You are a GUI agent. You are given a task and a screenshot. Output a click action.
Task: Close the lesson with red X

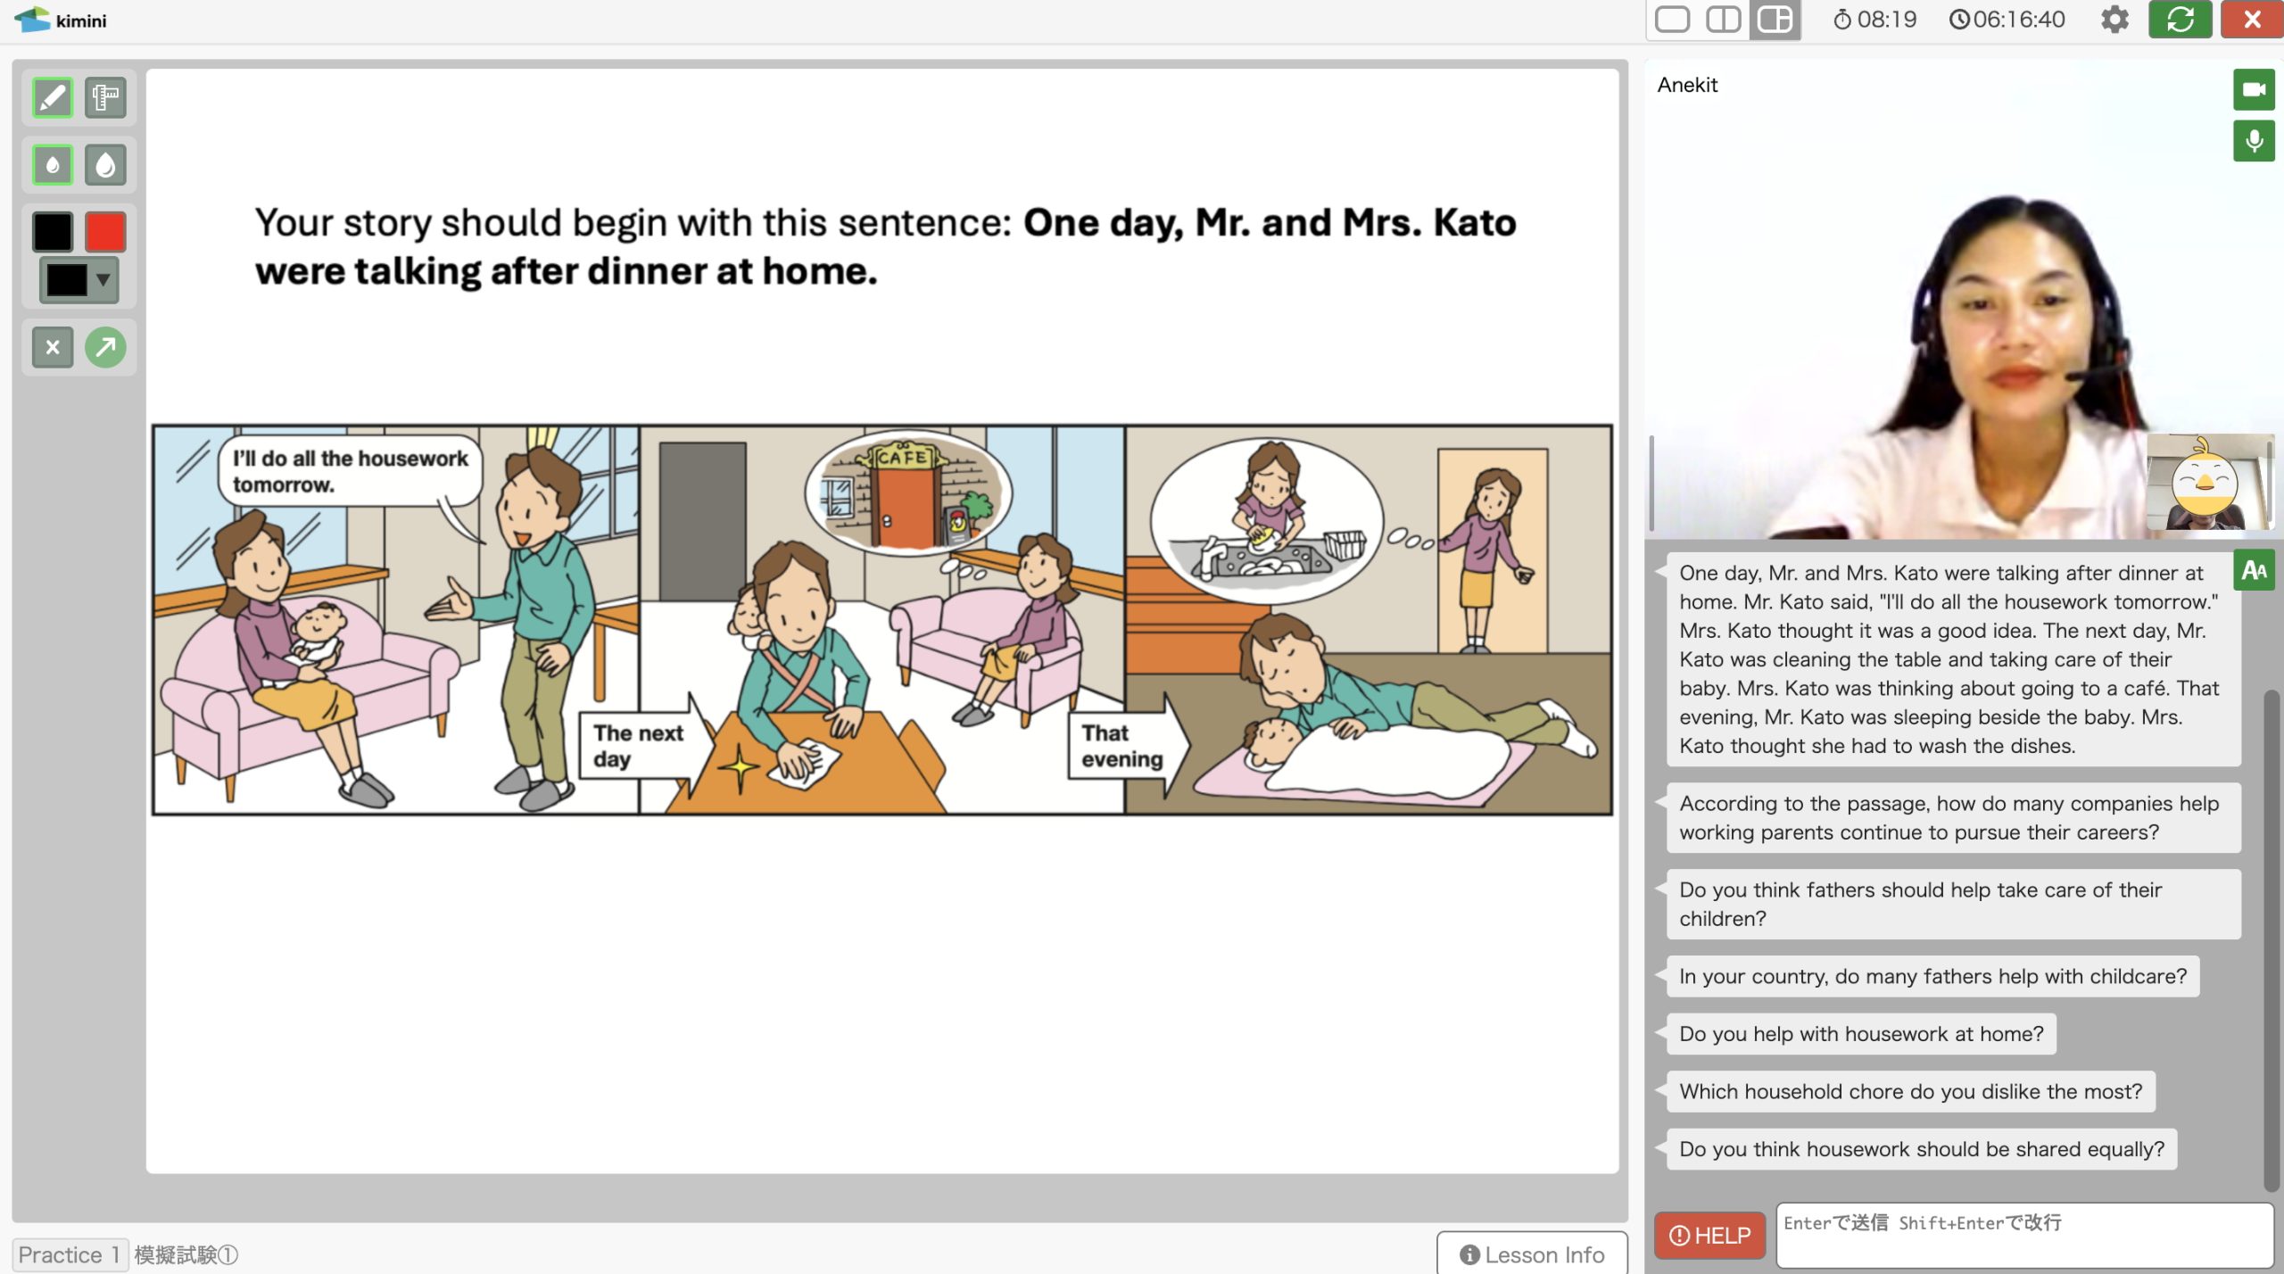tap(2252, 20)
